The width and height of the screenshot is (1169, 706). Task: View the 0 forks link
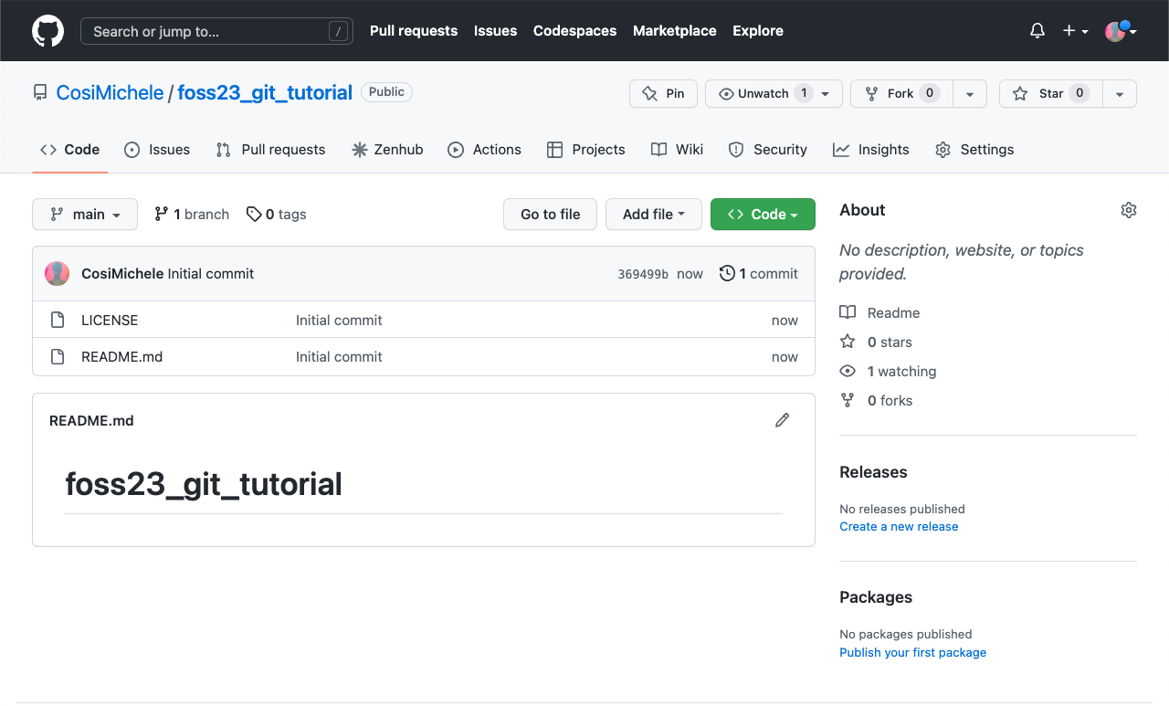(x=877, y=401)
